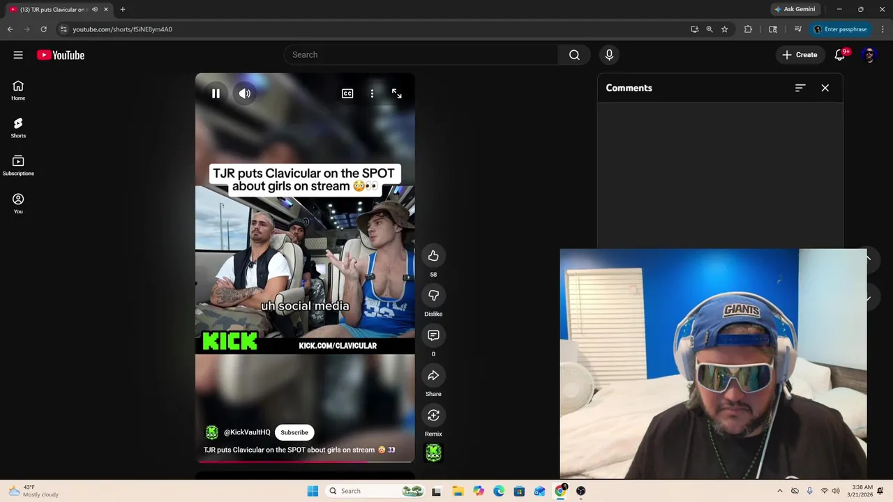Open the Short's three-dot more options
The height and width of the screenshot is (502, 893).
(372, 93)
